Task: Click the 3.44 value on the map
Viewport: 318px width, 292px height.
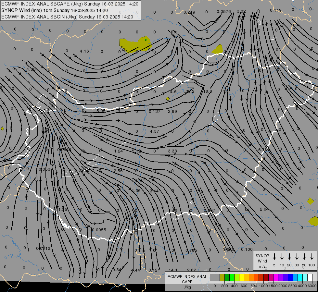Action: 154,191
